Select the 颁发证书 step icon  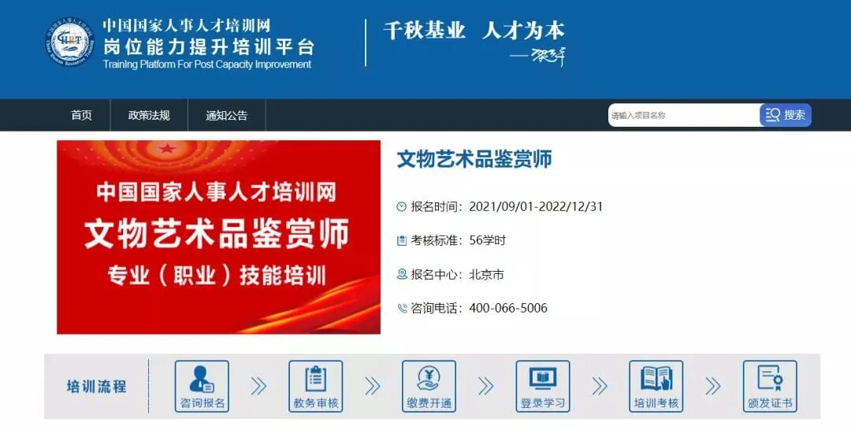coord(770,386)
